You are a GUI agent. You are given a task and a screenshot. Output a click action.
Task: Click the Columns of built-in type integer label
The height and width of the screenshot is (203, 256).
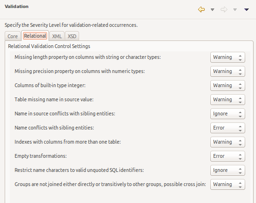(50, 85)
